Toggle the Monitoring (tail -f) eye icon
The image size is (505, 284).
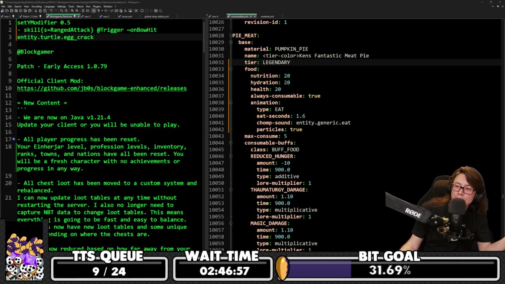[136, 11]
